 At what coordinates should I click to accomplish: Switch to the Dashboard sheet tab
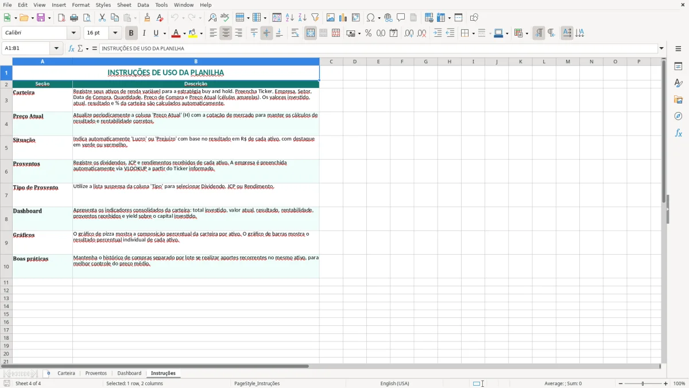129,373
